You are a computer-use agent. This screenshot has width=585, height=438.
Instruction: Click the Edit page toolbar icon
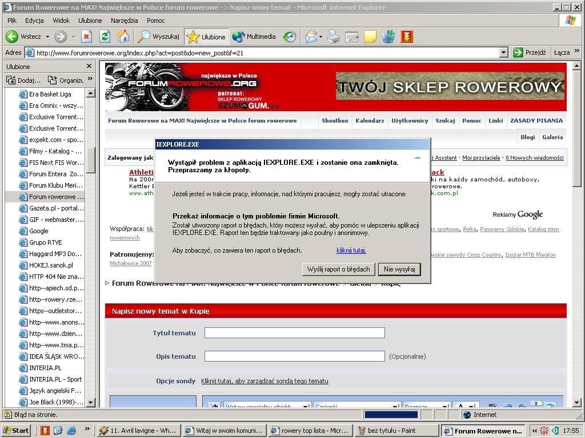pos(351,36)
